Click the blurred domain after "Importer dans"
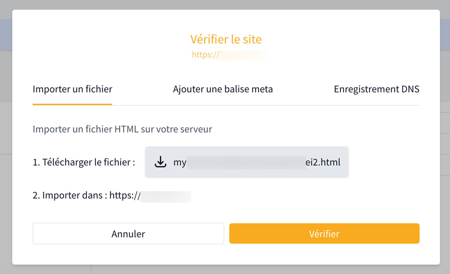450x274 pixels. click(166, 195)
